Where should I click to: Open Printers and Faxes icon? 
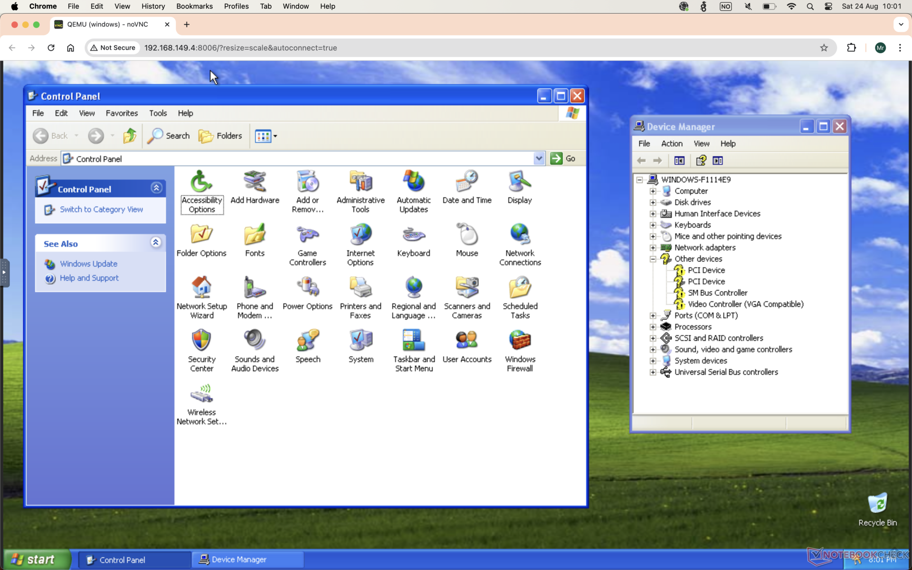point(361,298)
